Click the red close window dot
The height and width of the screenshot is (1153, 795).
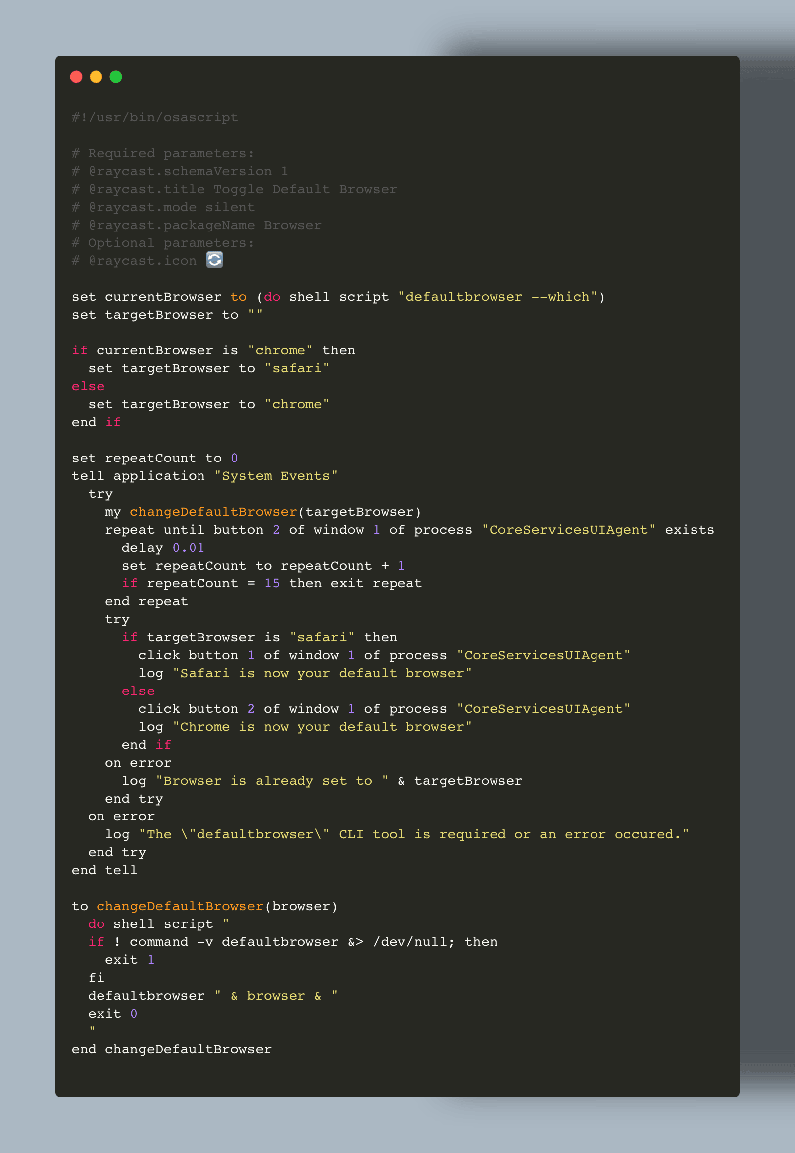(76, 77)
